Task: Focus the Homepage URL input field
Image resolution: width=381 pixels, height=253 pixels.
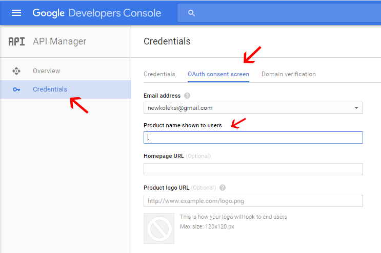Action: [x=253, y=169]
